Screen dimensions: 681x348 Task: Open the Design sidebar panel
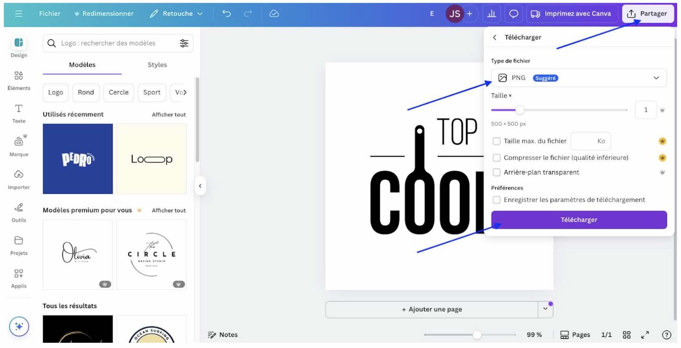19,47
